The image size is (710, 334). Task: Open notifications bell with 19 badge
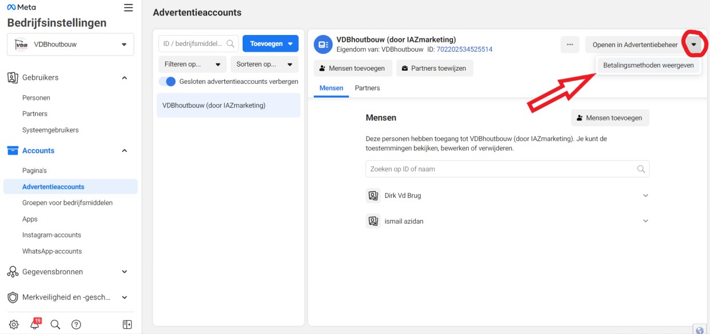point(34,324)
